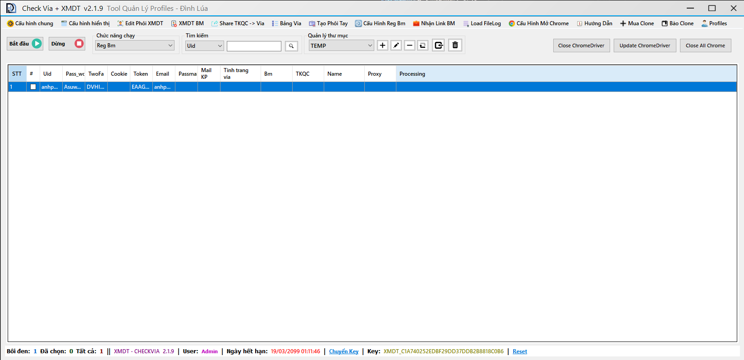Click the pencil edit folder icon
Image resolution: width=744 pixels, height=360 pixels.
click(396, 46)
